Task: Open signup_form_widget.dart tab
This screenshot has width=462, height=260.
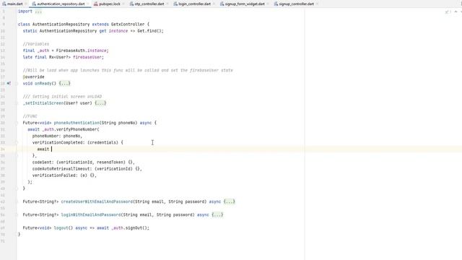Action: pos(245,4)
